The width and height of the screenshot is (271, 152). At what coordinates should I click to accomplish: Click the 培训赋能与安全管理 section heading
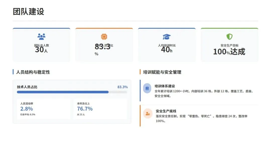tap(162, 72)
